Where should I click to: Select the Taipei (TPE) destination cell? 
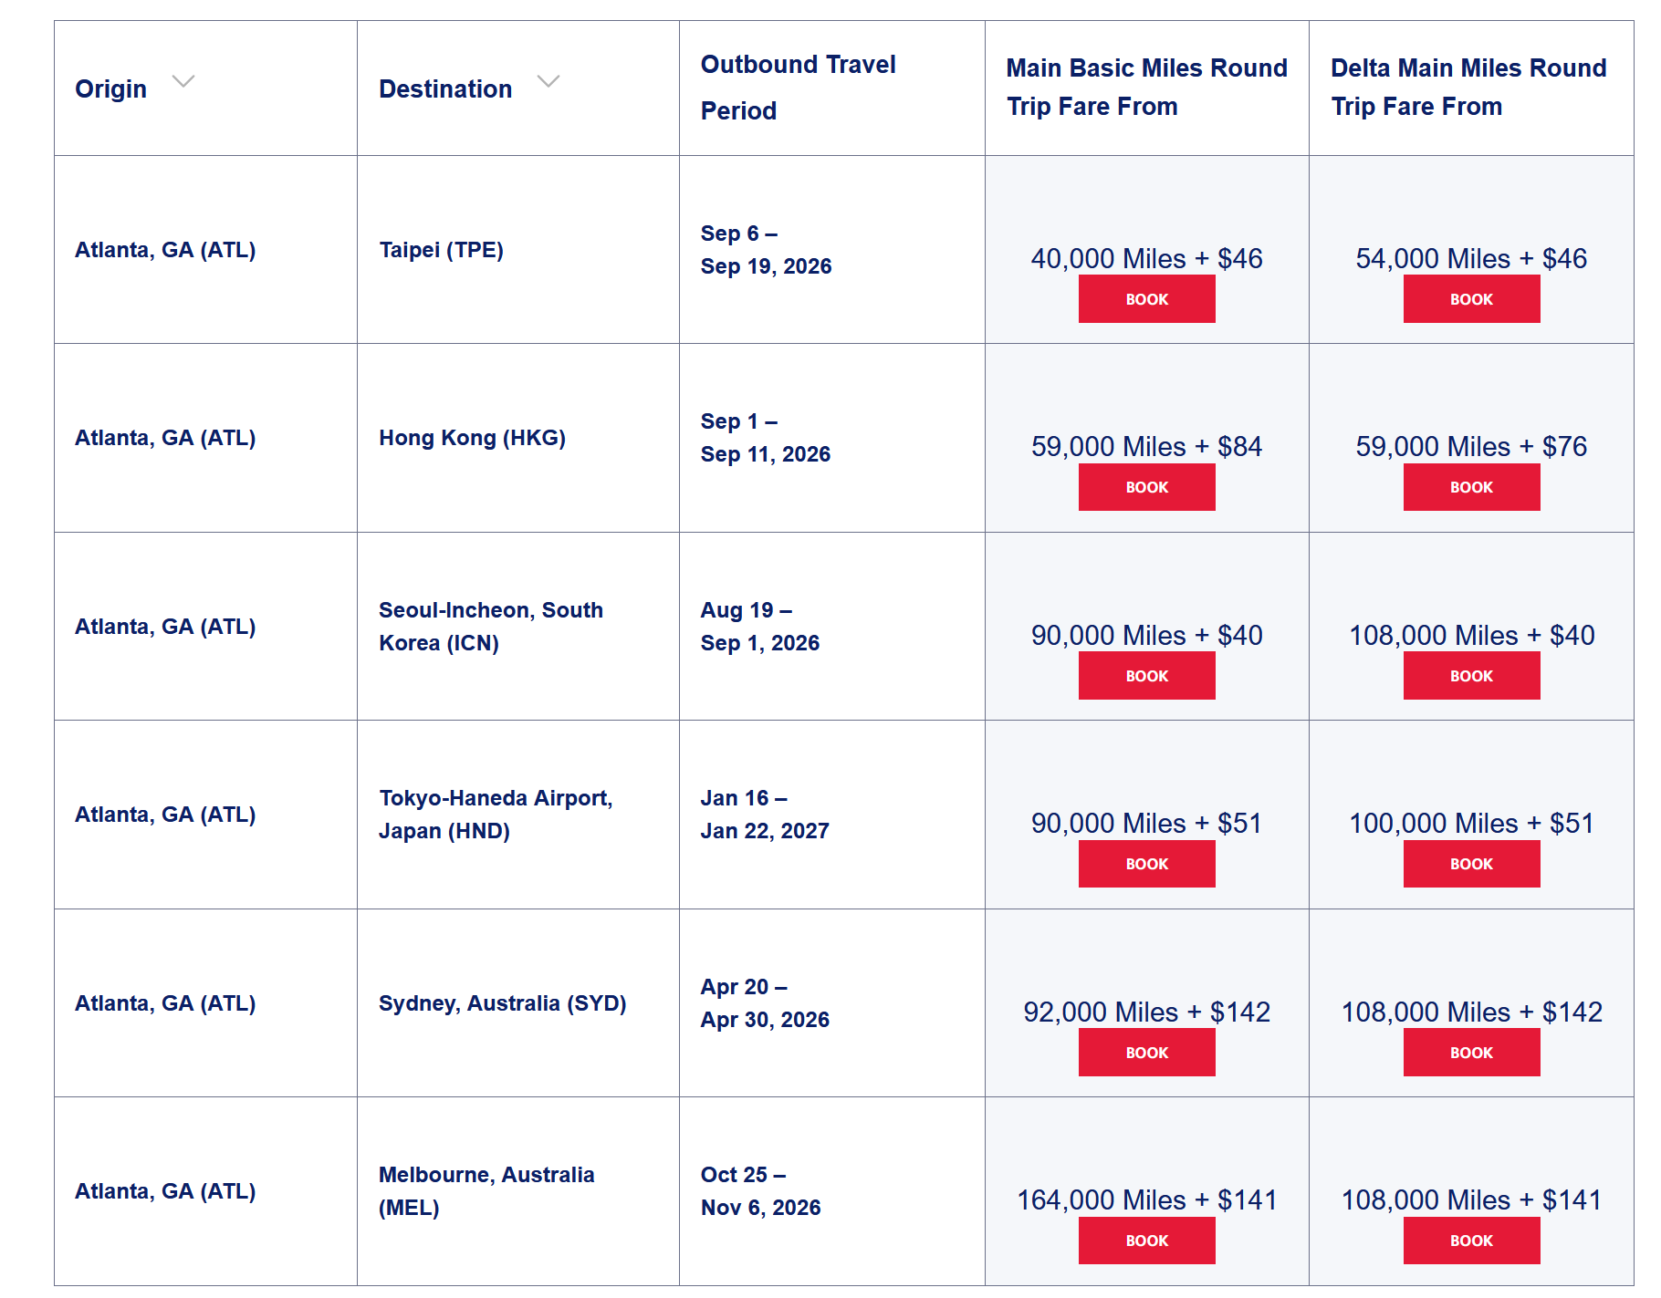pyautogui.click(x=441, y=250)
